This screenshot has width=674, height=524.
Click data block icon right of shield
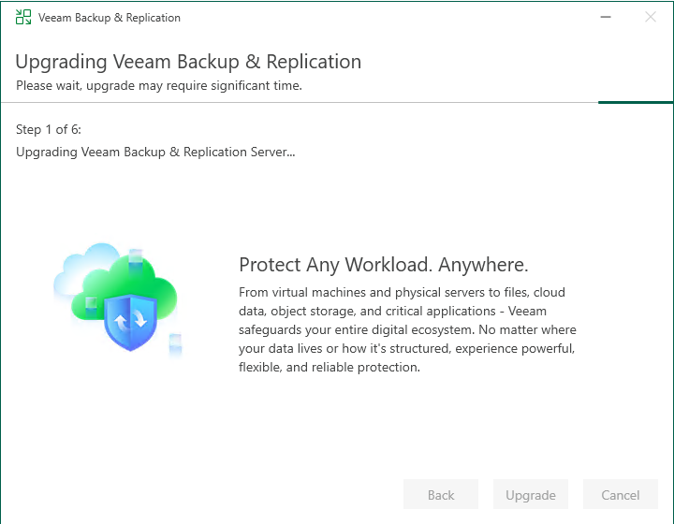click(x=175, y=342)
